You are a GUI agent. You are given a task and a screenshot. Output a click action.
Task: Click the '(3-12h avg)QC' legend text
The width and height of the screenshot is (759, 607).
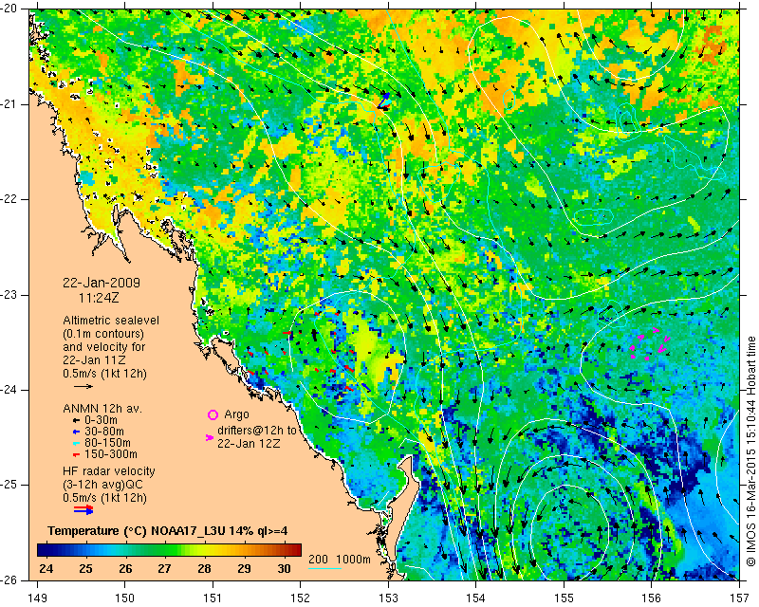coord(103,485)
